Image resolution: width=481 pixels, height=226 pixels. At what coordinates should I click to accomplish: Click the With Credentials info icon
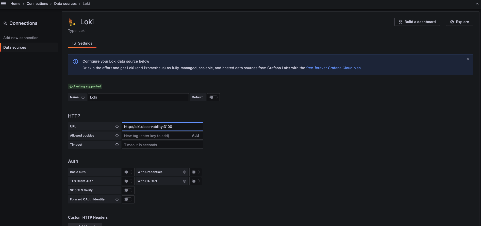[185, 172]
